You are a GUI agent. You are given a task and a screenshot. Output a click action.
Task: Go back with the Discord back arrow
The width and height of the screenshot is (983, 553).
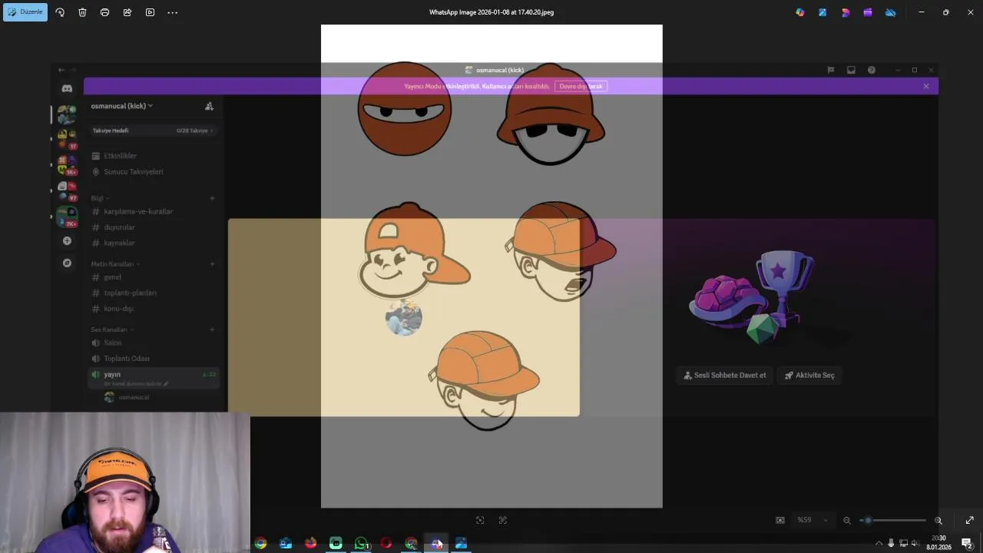pyautogui.click(x=62, y=70)
